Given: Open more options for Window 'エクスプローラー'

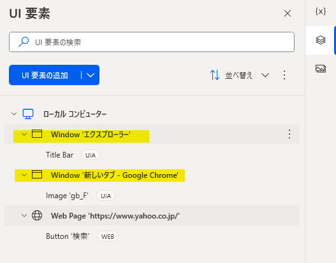Looking at the screenshot, I should click(x=289, y=134).
